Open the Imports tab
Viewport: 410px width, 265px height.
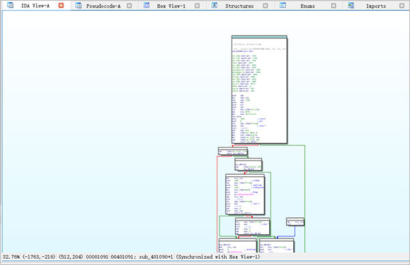pyautogui.click(x=376, y=6)
